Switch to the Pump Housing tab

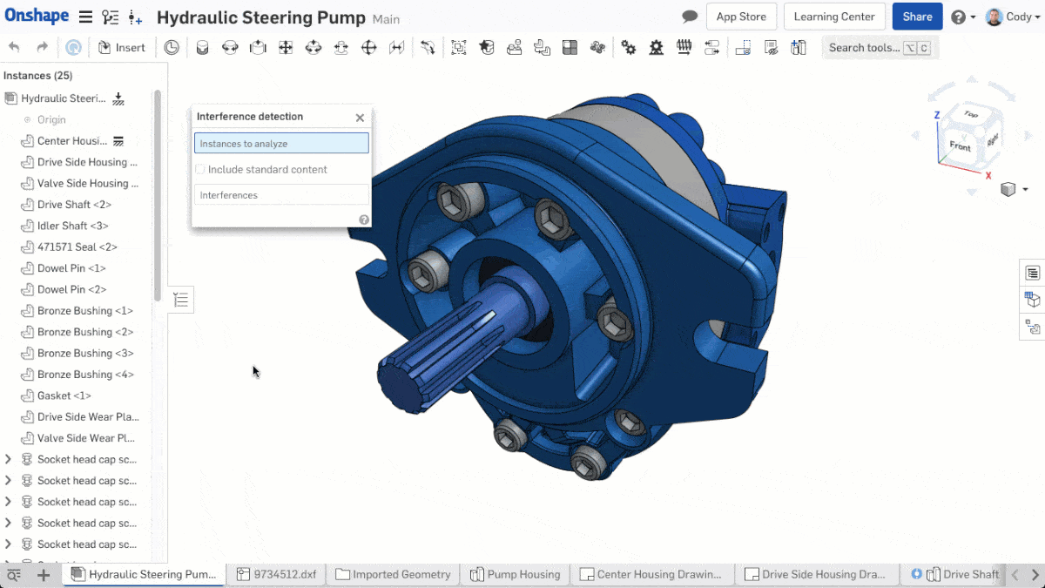click(515, 574)
